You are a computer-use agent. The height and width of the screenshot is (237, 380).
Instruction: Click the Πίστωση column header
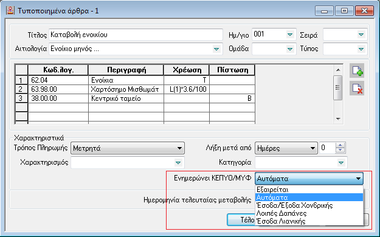232,70
